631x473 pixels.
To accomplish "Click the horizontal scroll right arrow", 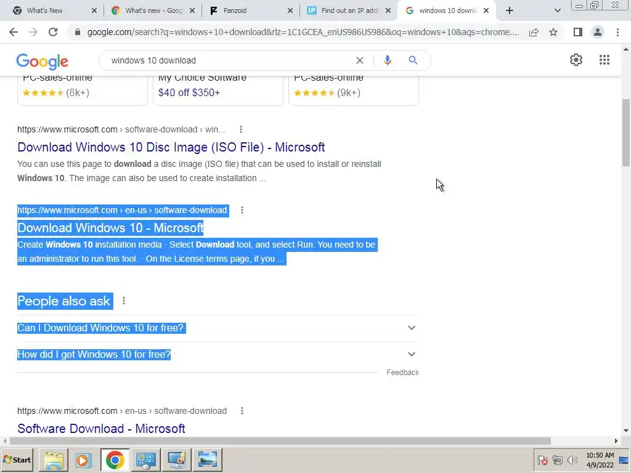I will [616, 441].
